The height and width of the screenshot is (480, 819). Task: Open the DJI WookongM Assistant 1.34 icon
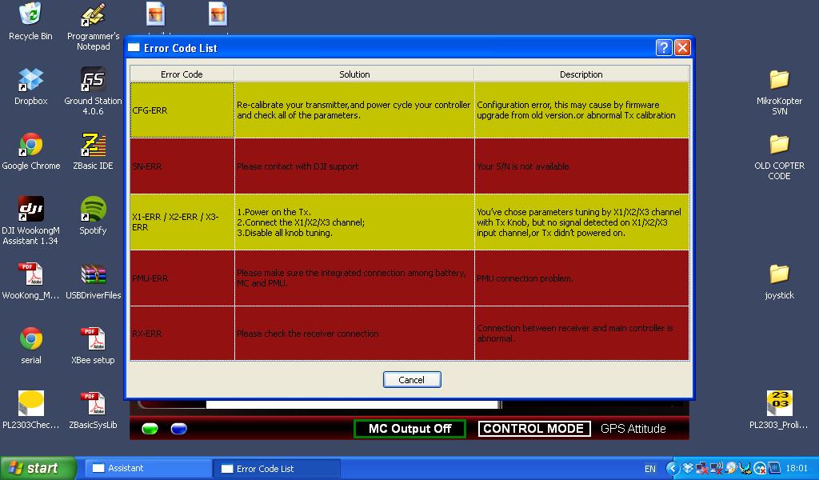tap(31, 210)
